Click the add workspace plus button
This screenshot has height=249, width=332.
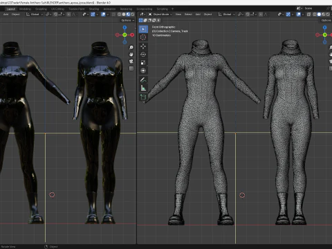[x=172, y=9]
